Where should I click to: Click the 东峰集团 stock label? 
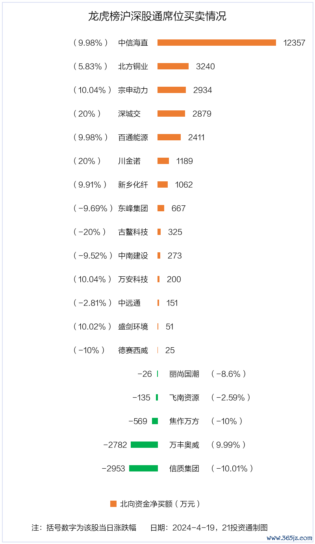pyautogui.click(x=133, y=208)
